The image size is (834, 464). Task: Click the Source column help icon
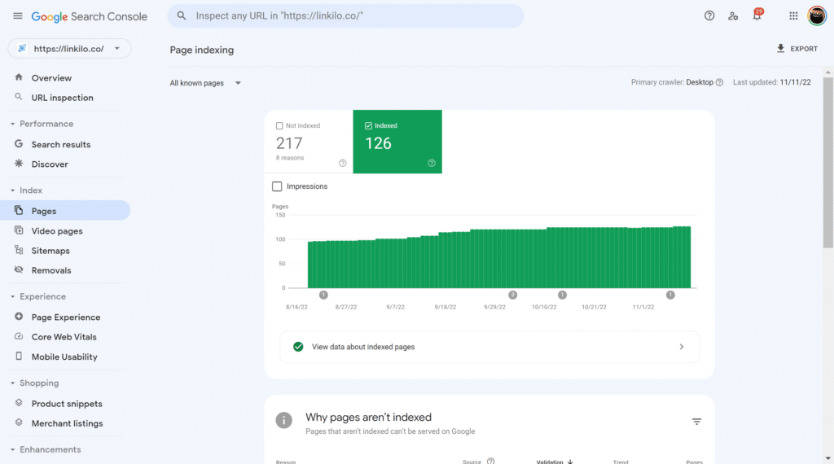[x=490, y=462]
